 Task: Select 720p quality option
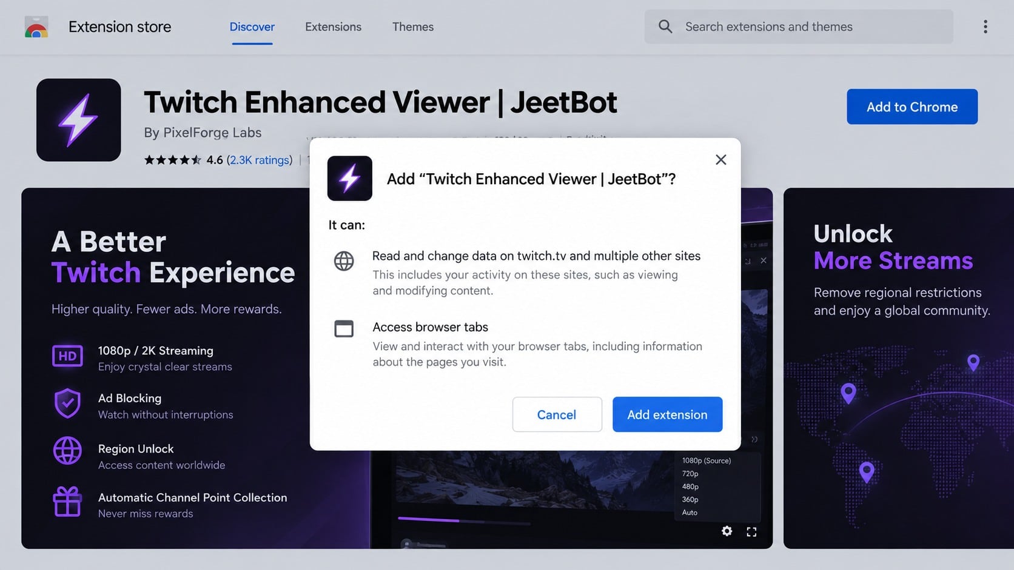690,474
